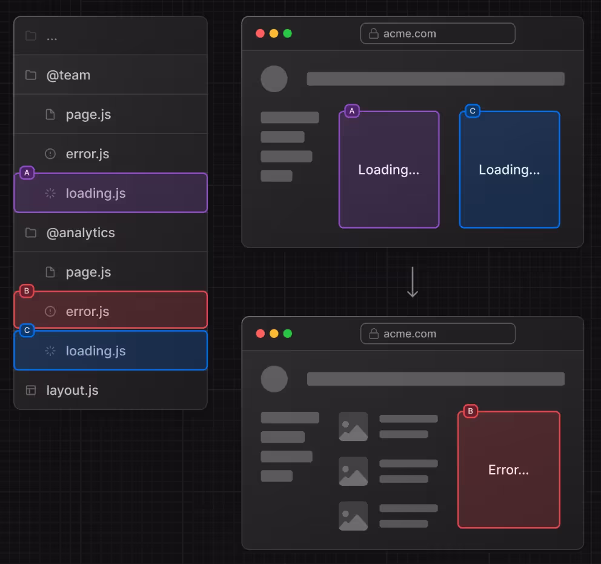Click the first sidebar nav placeholder in top browser

pos(290,118)
